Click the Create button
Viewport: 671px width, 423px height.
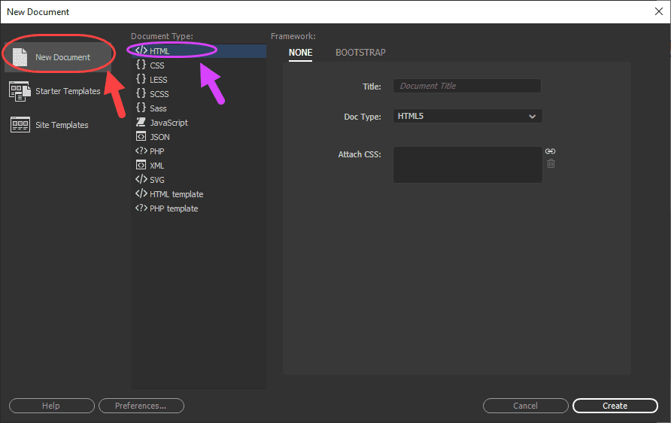point(615,406)
